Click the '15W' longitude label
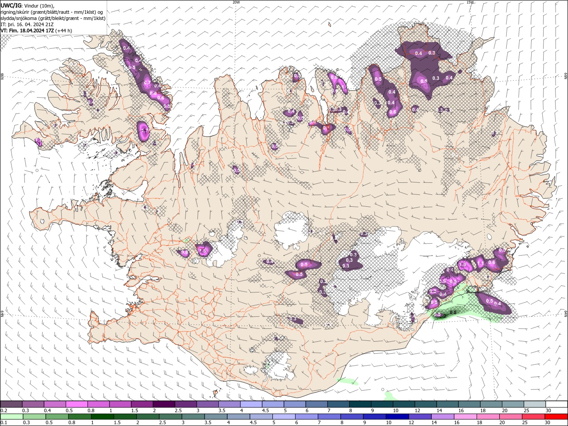 (x=469, y=2)
